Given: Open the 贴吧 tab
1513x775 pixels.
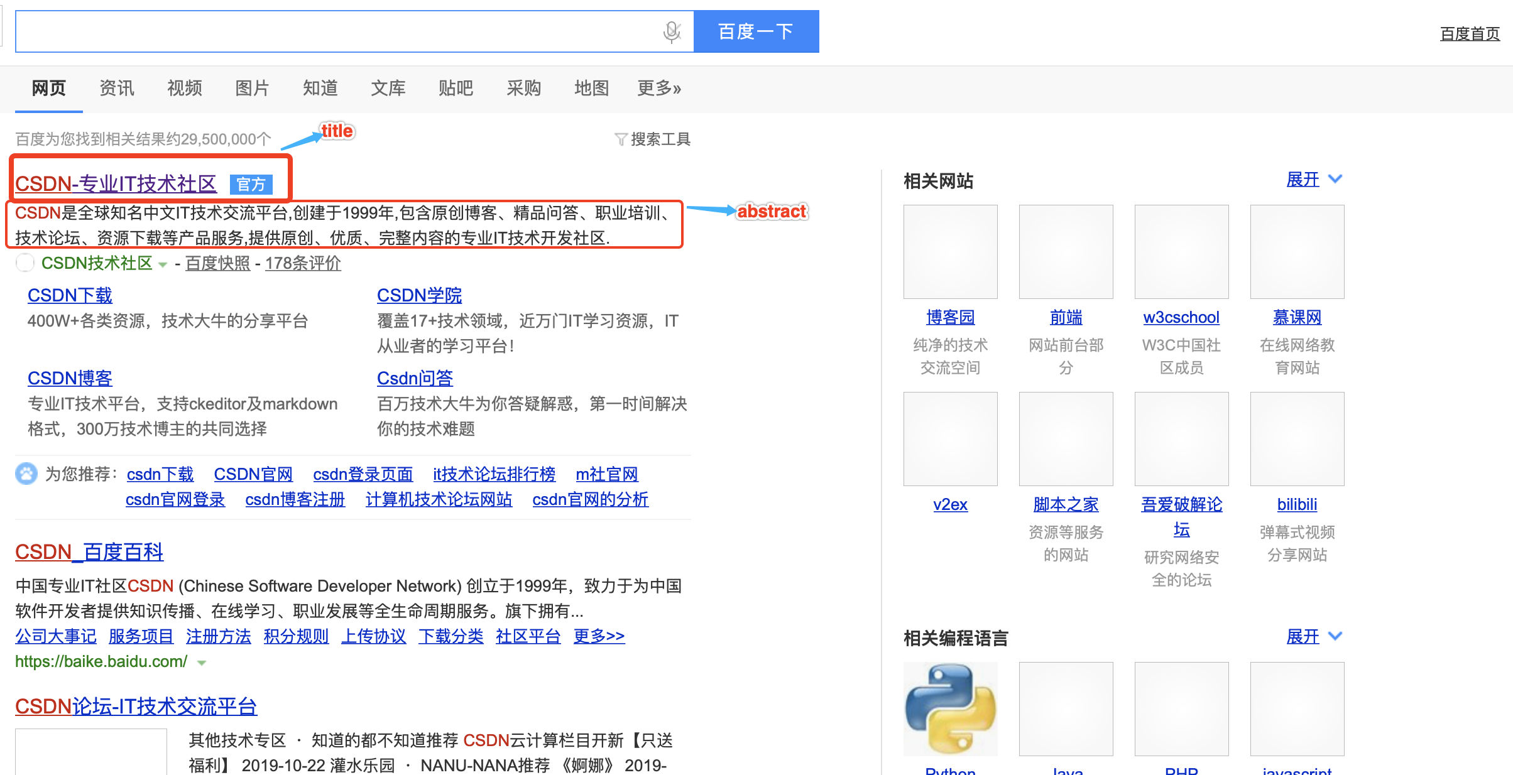Looking at the screenshot, I should click(x=456, y=88).
